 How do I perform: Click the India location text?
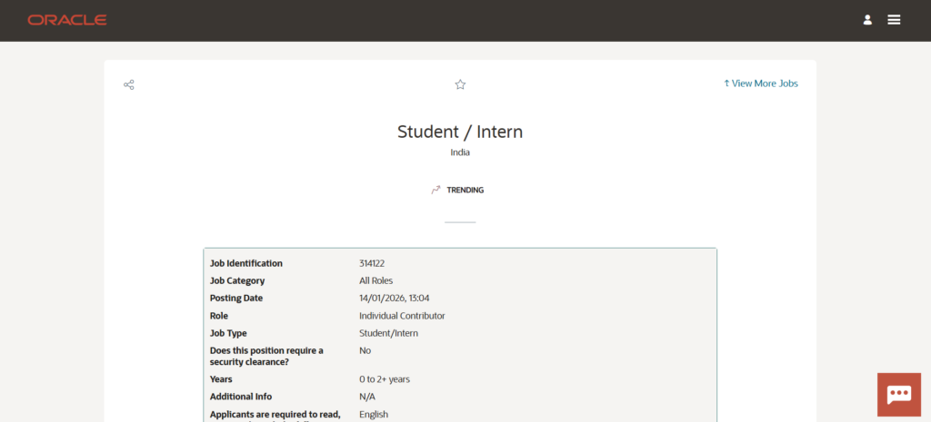point(460,152)
